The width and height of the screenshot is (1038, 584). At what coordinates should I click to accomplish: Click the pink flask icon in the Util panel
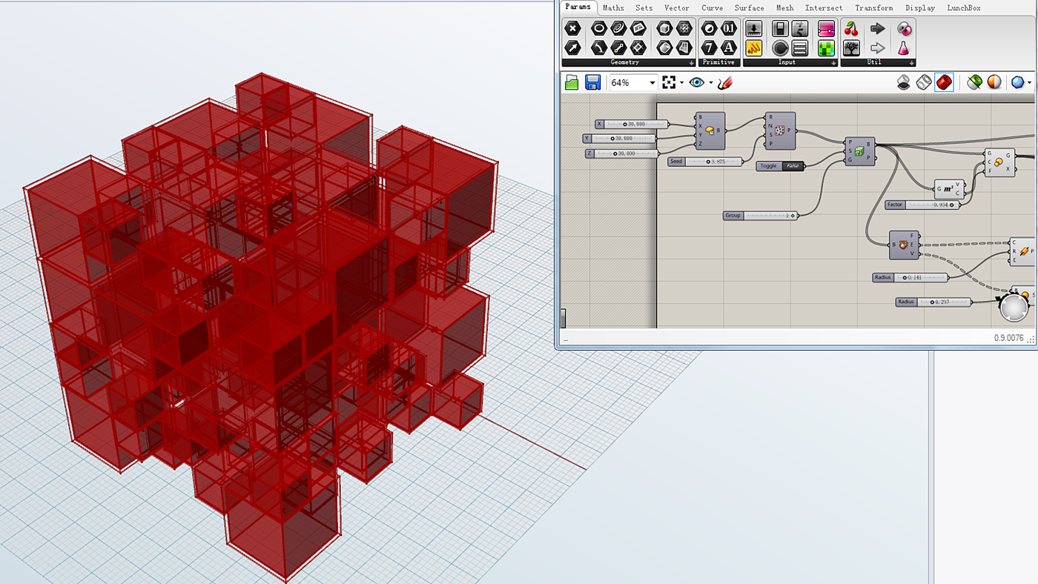(904, 48)
